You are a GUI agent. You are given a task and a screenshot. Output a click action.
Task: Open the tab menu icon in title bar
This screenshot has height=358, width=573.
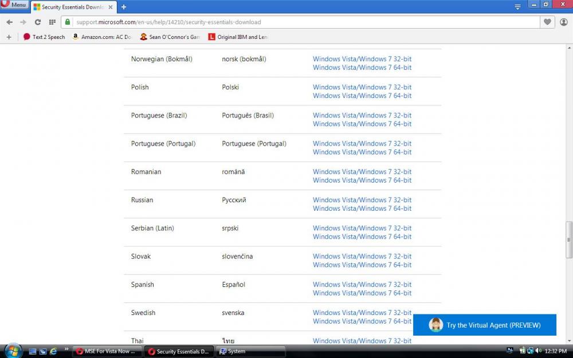517,7
